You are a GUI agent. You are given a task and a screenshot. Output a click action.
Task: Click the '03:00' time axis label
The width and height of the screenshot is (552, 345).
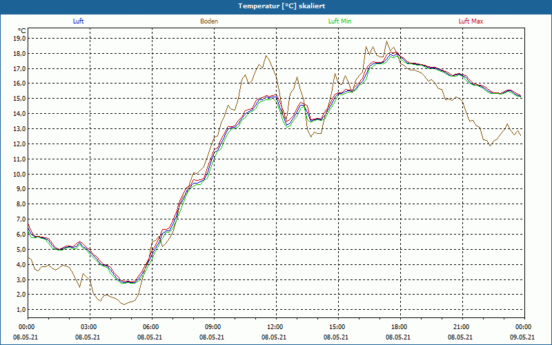point(88,327)
